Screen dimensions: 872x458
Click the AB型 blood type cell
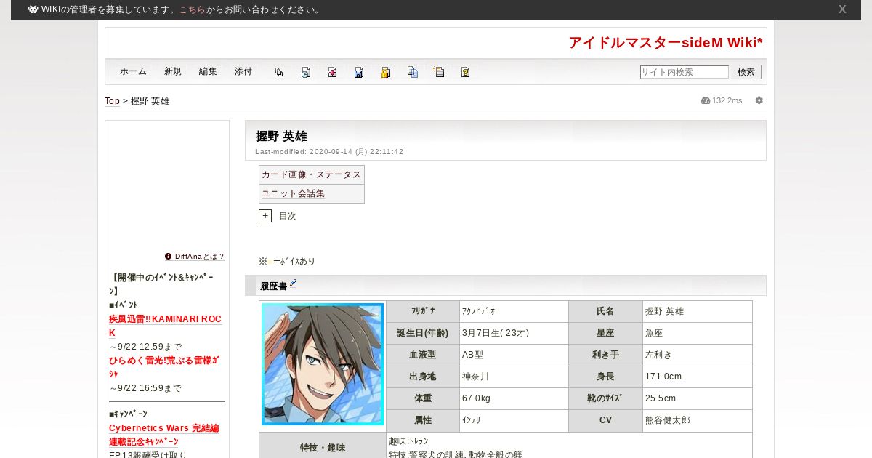(514, 355)
